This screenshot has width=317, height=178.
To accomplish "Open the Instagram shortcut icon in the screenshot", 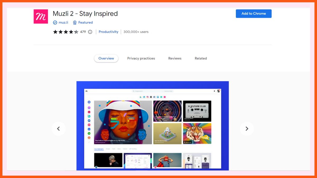I will (x=147, y=97).
